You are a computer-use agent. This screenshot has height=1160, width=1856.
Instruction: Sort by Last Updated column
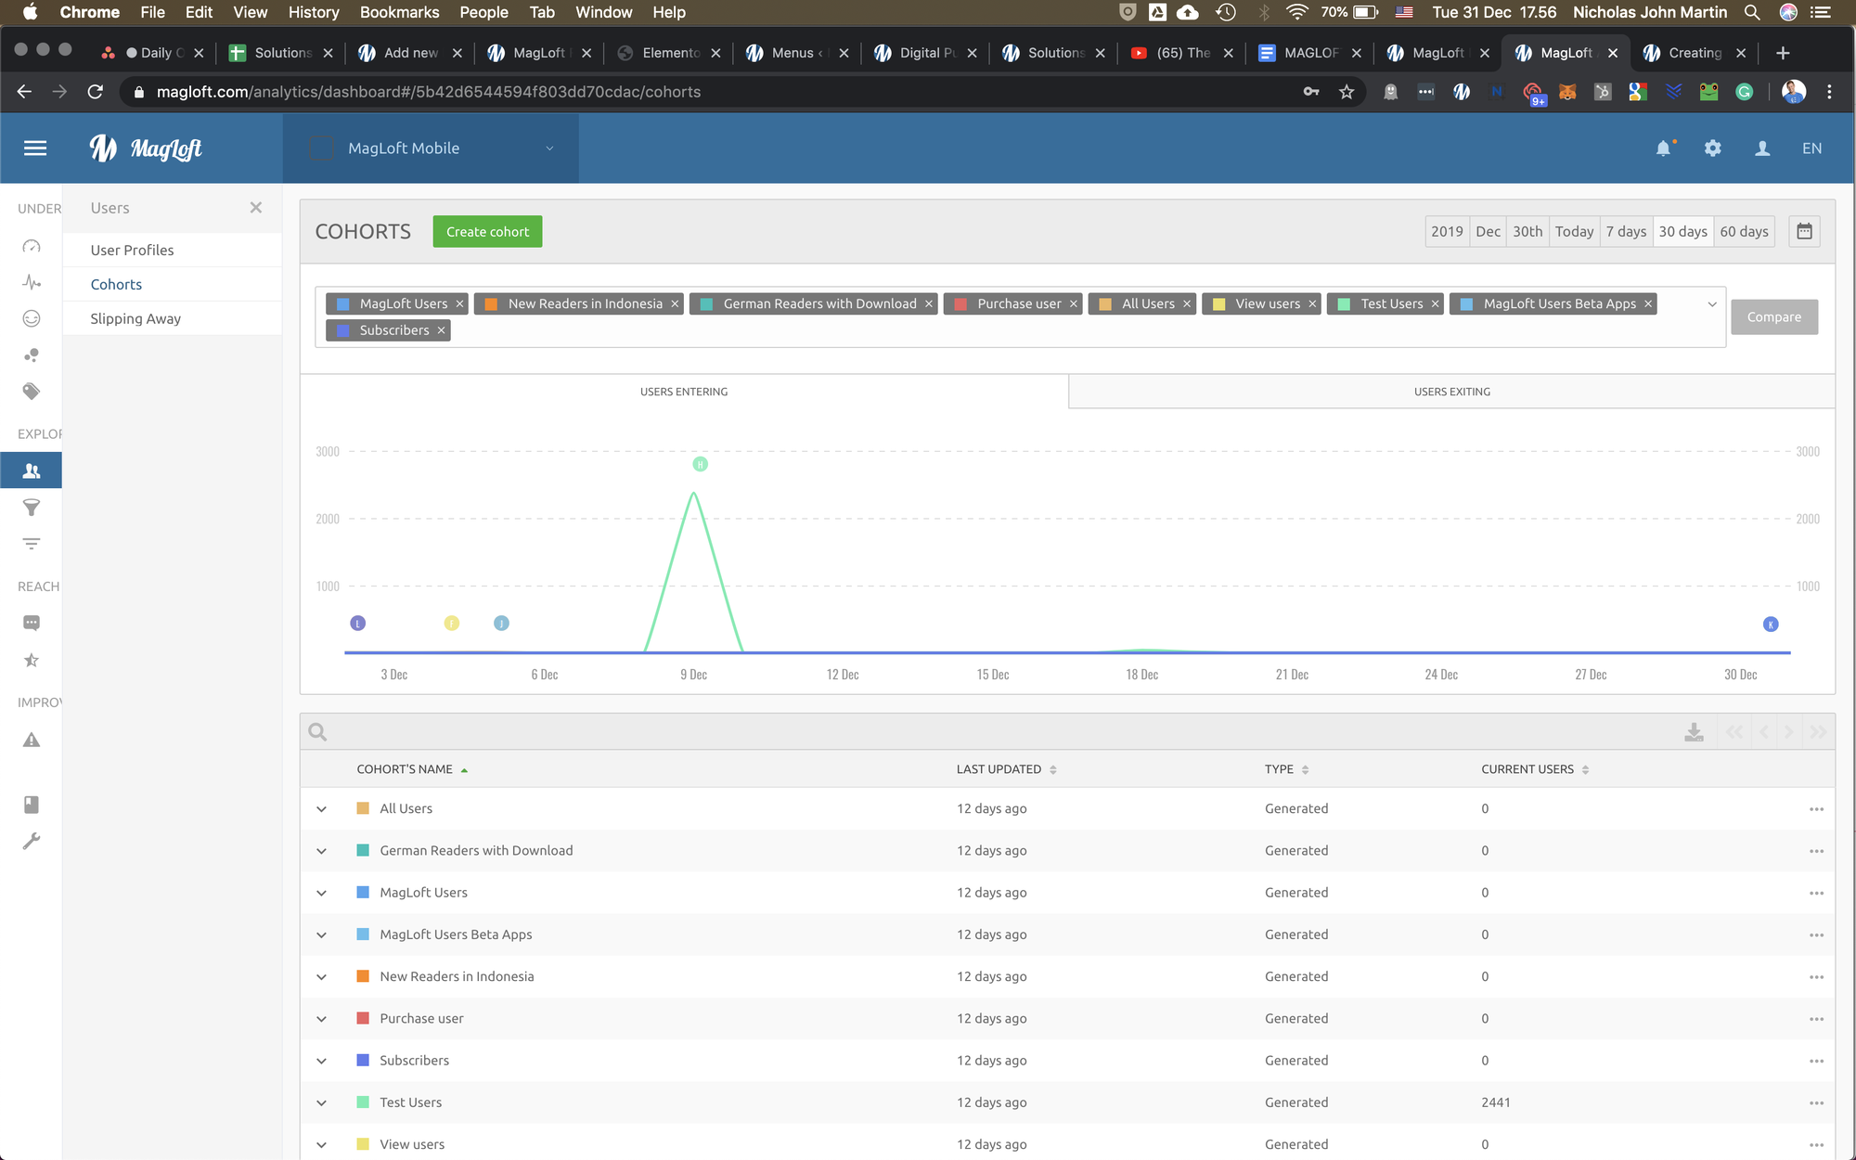[x=1006, y=769]
